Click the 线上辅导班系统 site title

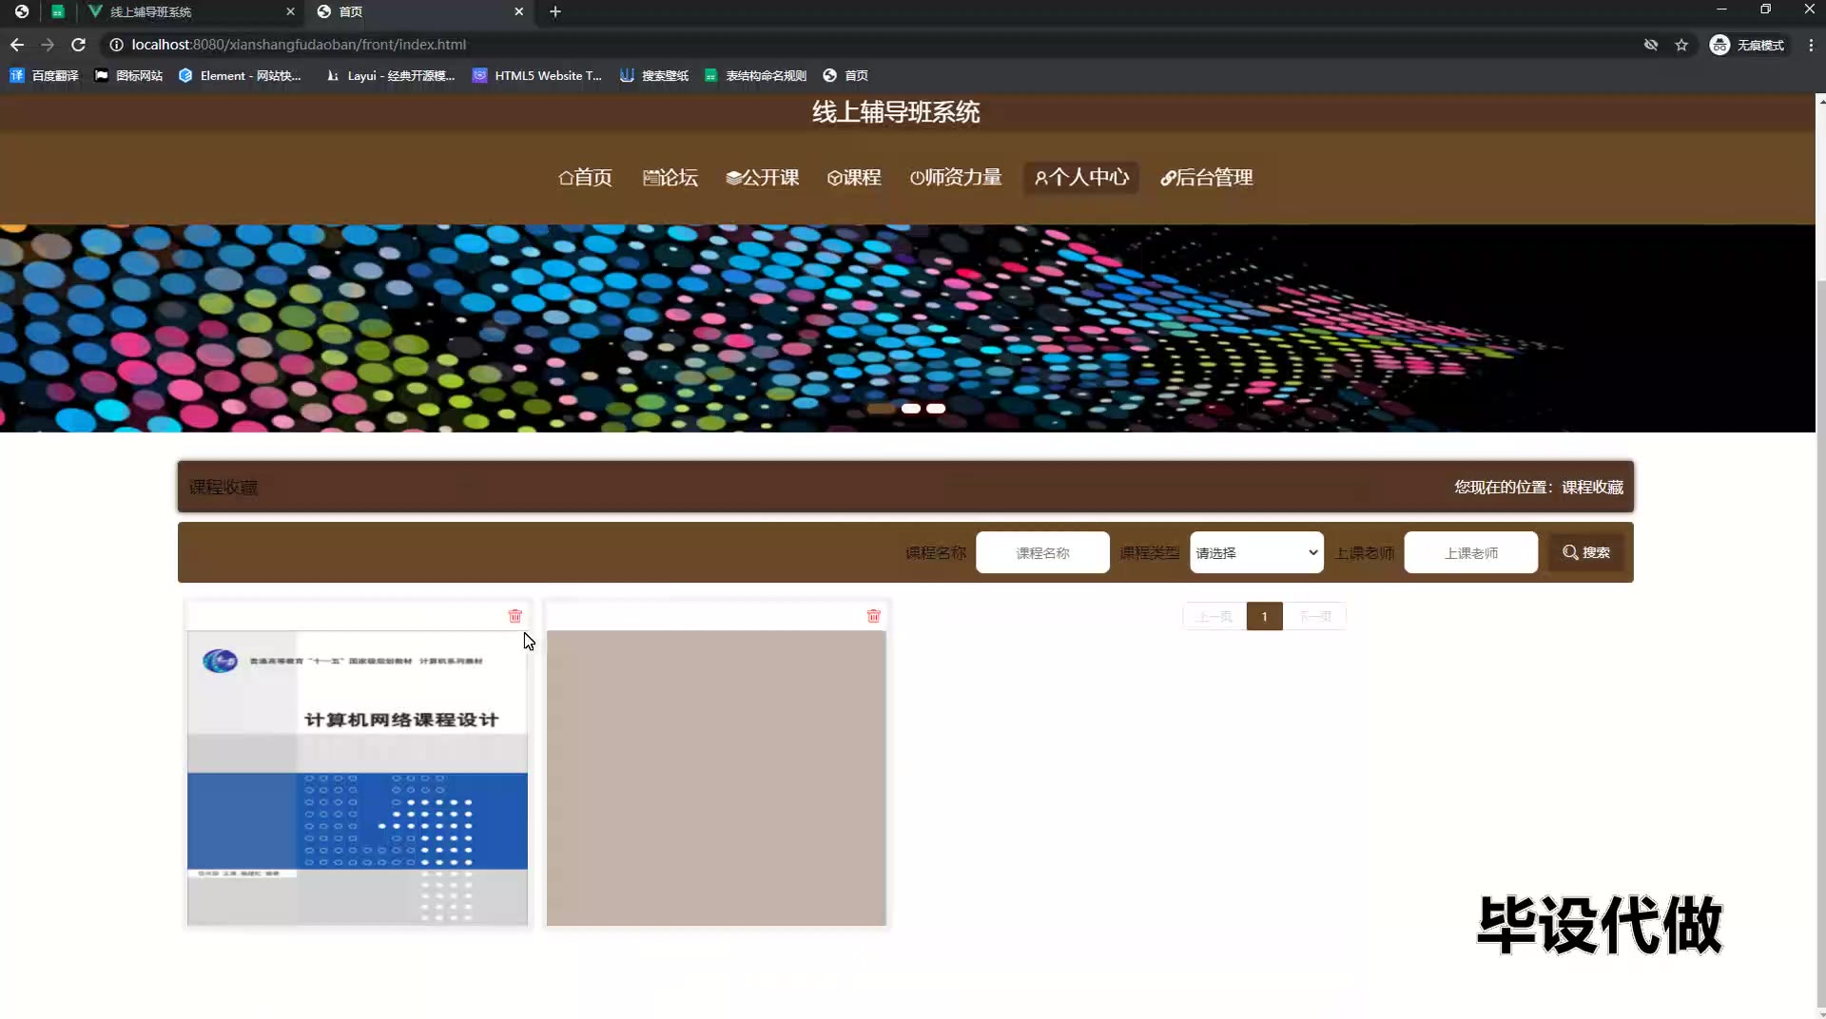(896, 112)
